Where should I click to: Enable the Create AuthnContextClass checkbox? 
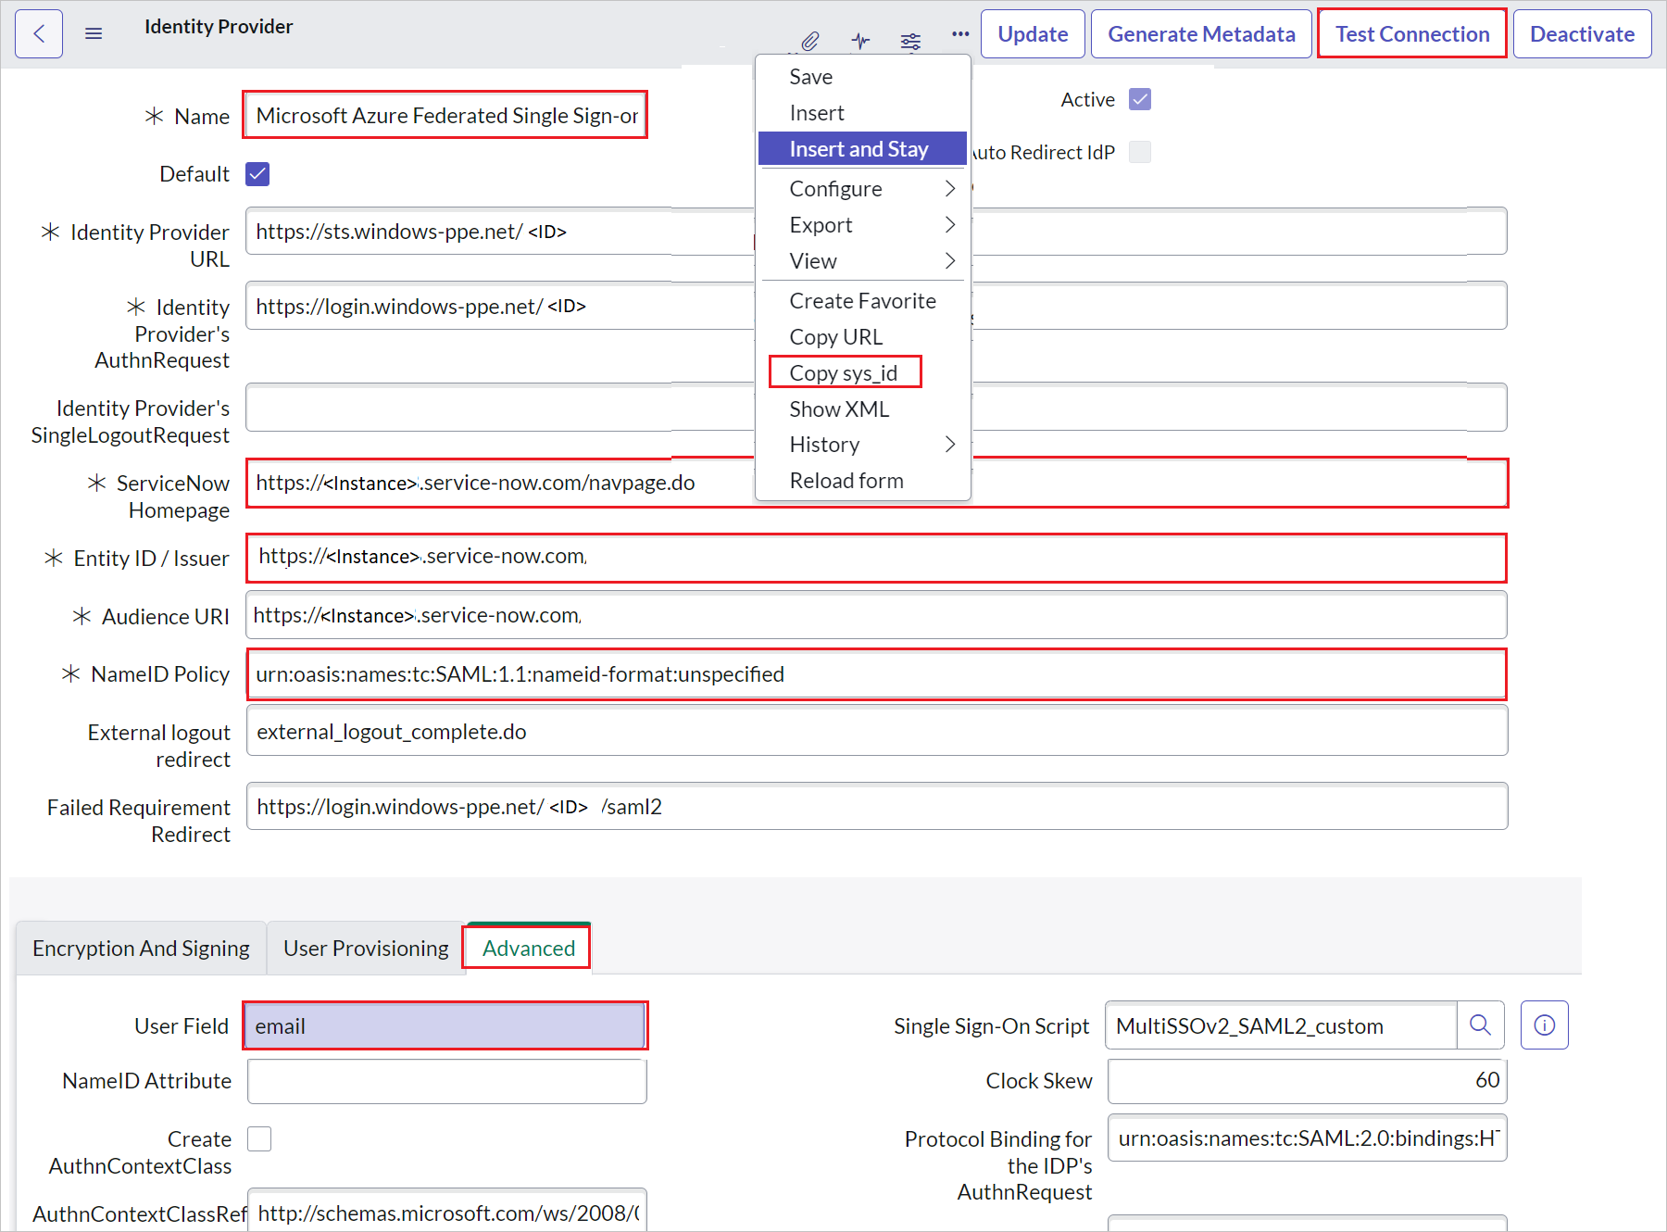tap(259, 1138)
